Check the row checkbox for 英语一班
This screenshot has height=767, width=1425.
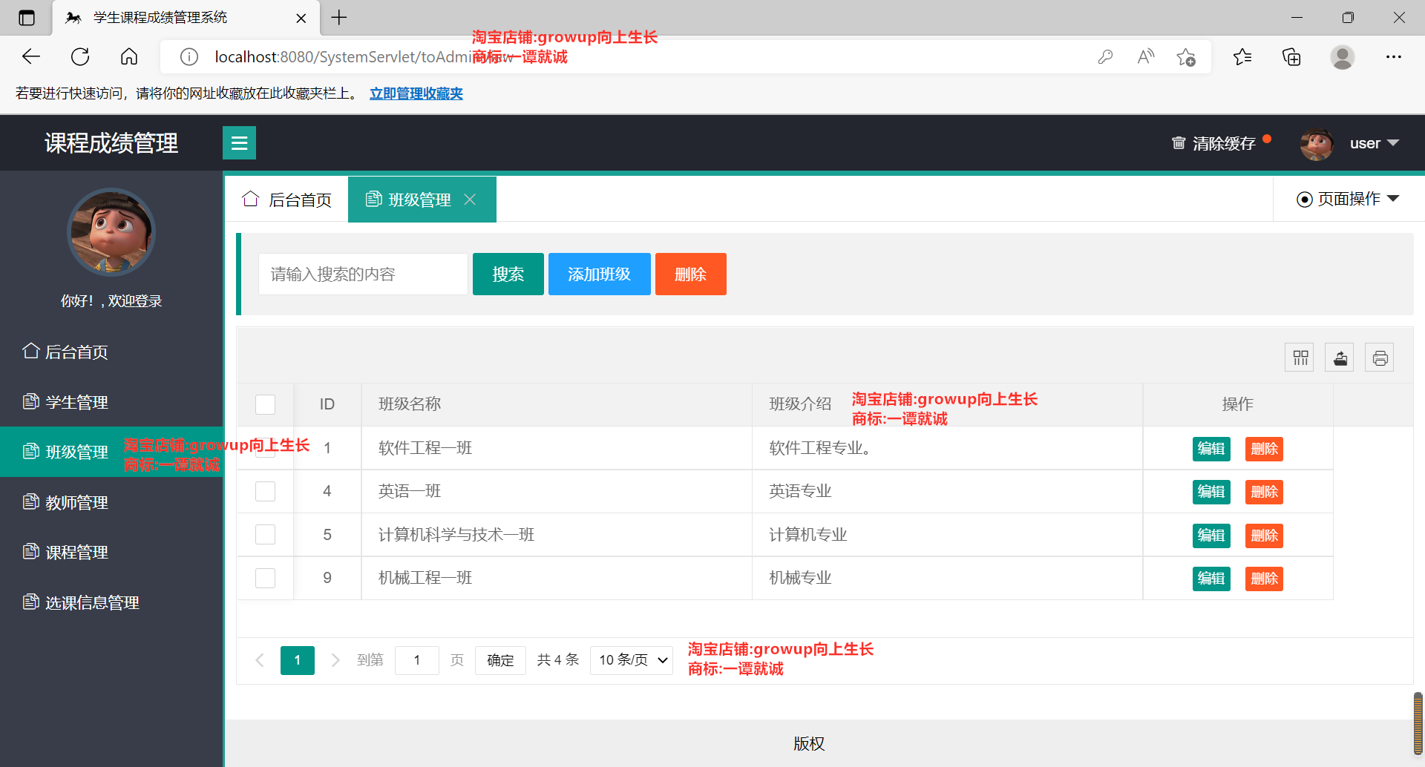265,491
